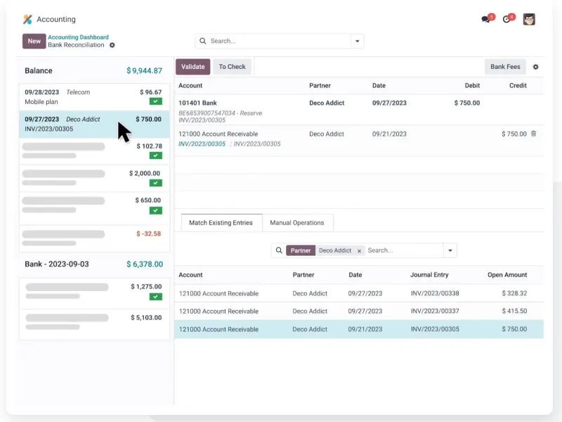The width and height of the screenshot is (562, 422).
Task: Open the Accounting Dashboard breadcrumb link
Action: (x=78, y=37)
